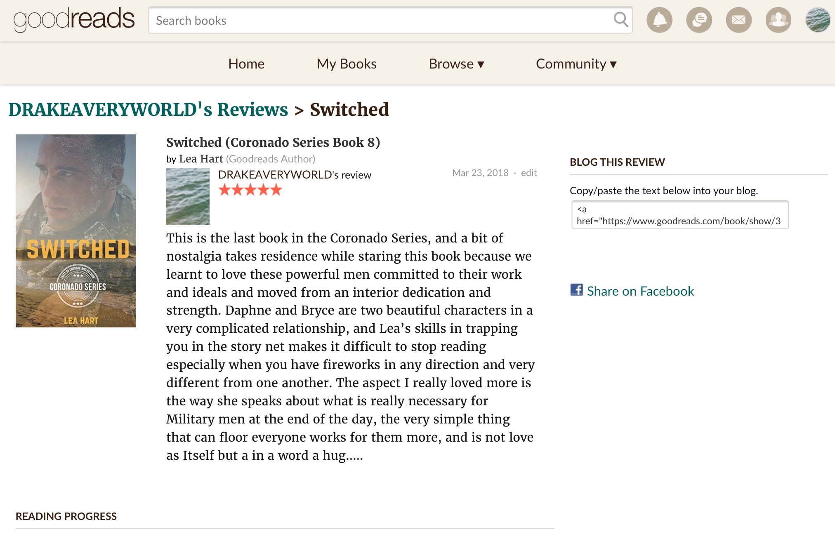Expand the Community dropdown menu
The height and width of the screenshot is (534, 835).
pyautogui.click(x=576, y=64)
